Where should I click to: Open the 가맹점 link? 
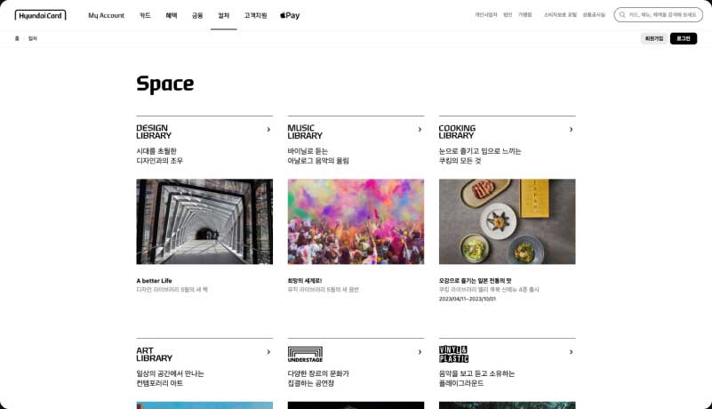[x=525, y=15]
